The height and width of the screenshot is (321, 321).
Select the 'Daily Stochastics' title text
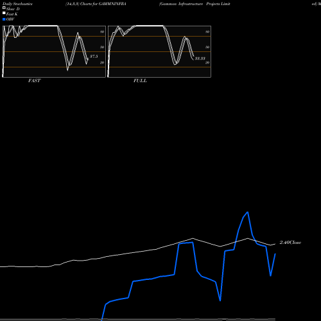(17, 4)
